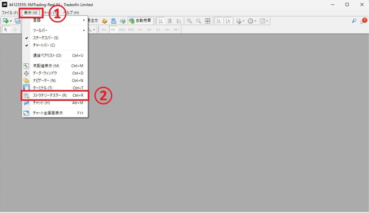Maximize the MetaTrader window

[x=347, y=4]
